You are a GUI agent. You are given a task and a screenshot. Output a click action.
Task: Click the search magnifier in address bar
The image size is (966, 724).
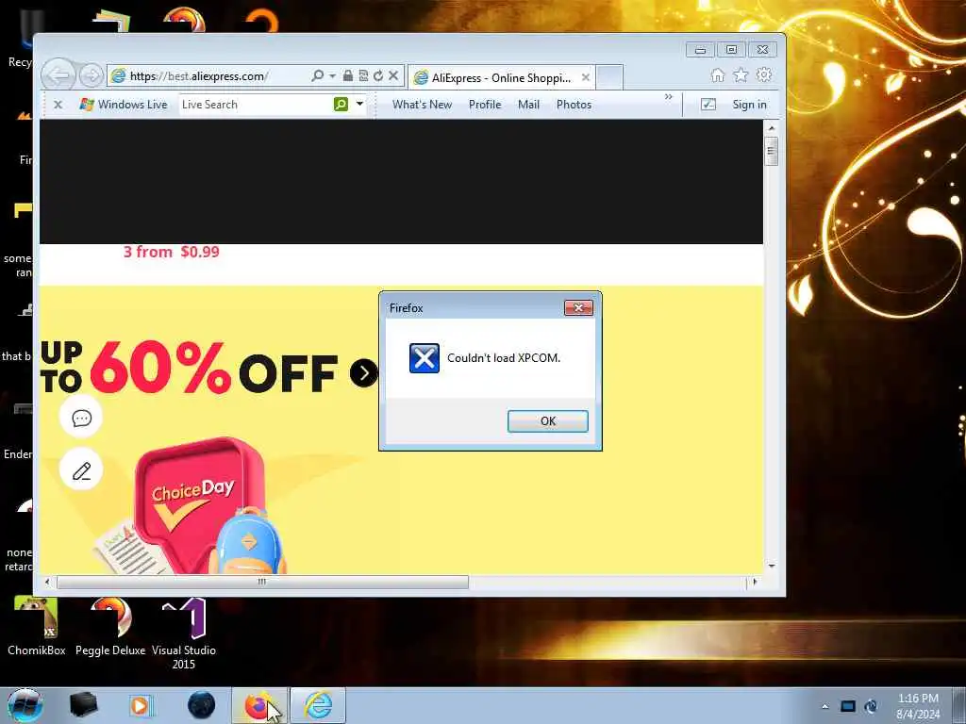pyautogui.click(x=317, y=75)
